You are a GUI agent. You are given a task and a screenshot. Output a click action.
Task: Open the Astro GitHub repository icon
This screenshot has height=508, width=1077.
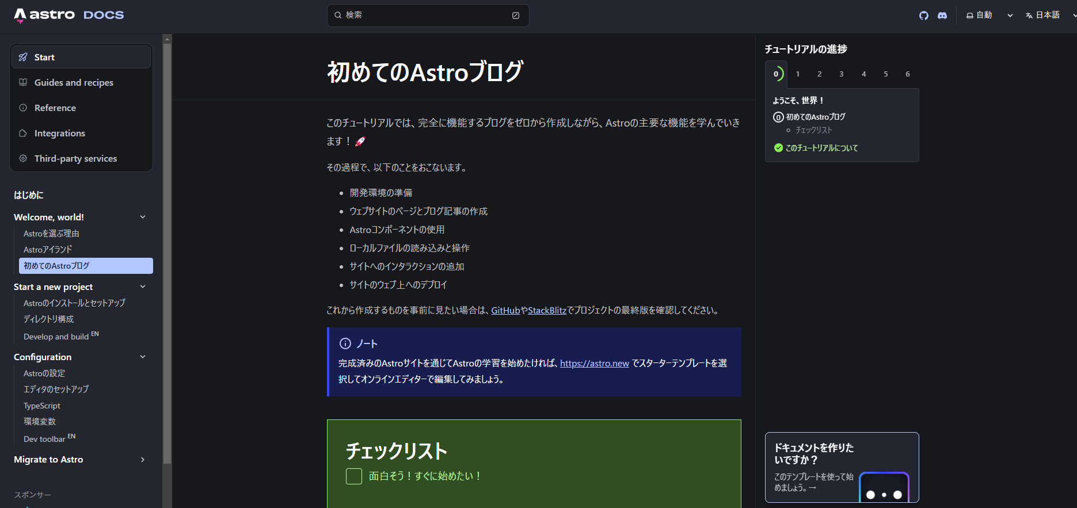point(924,16)
